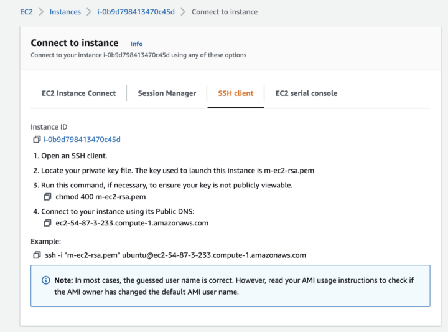Copy the chmod 400 command

(47, 197)
